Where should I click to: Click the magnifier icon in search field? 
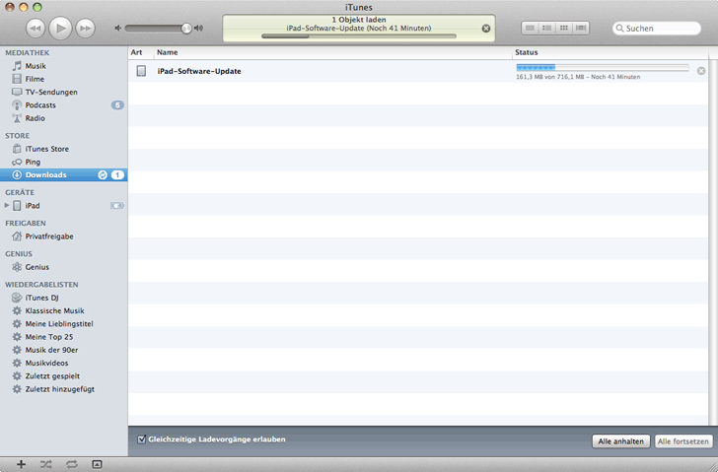pyautogui.click(x=619, y=29)
